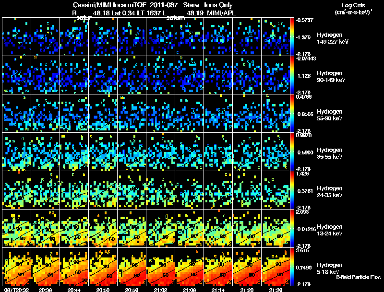Click the 087T20:32 time label

tap(17, 290)
